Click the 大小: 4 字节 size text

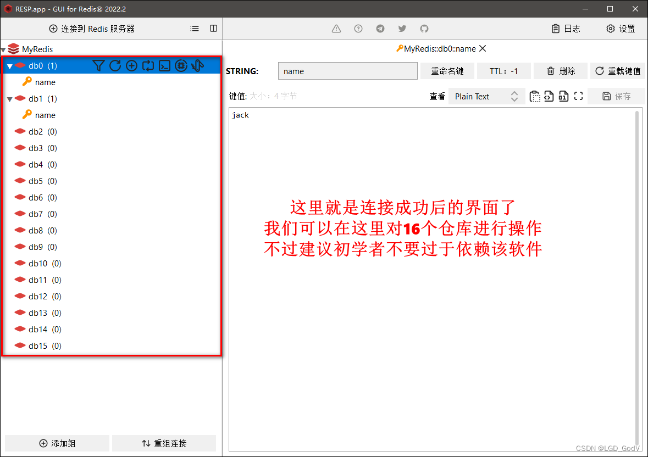(x=273, y=96)
